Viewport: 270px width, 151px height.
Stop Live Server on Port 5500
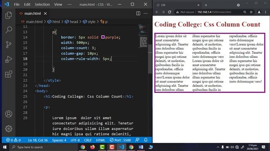pos(120,140)
